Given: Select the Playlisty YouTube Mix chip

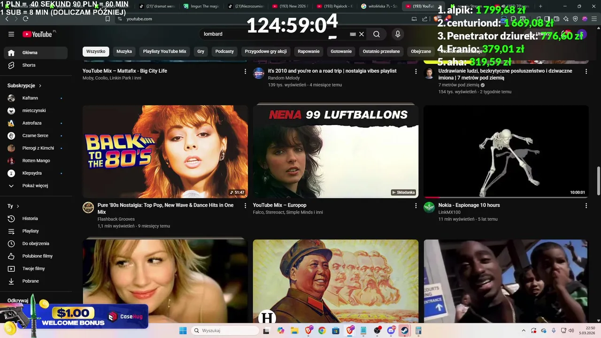Looking at the screenshot, I should point(165,52).
